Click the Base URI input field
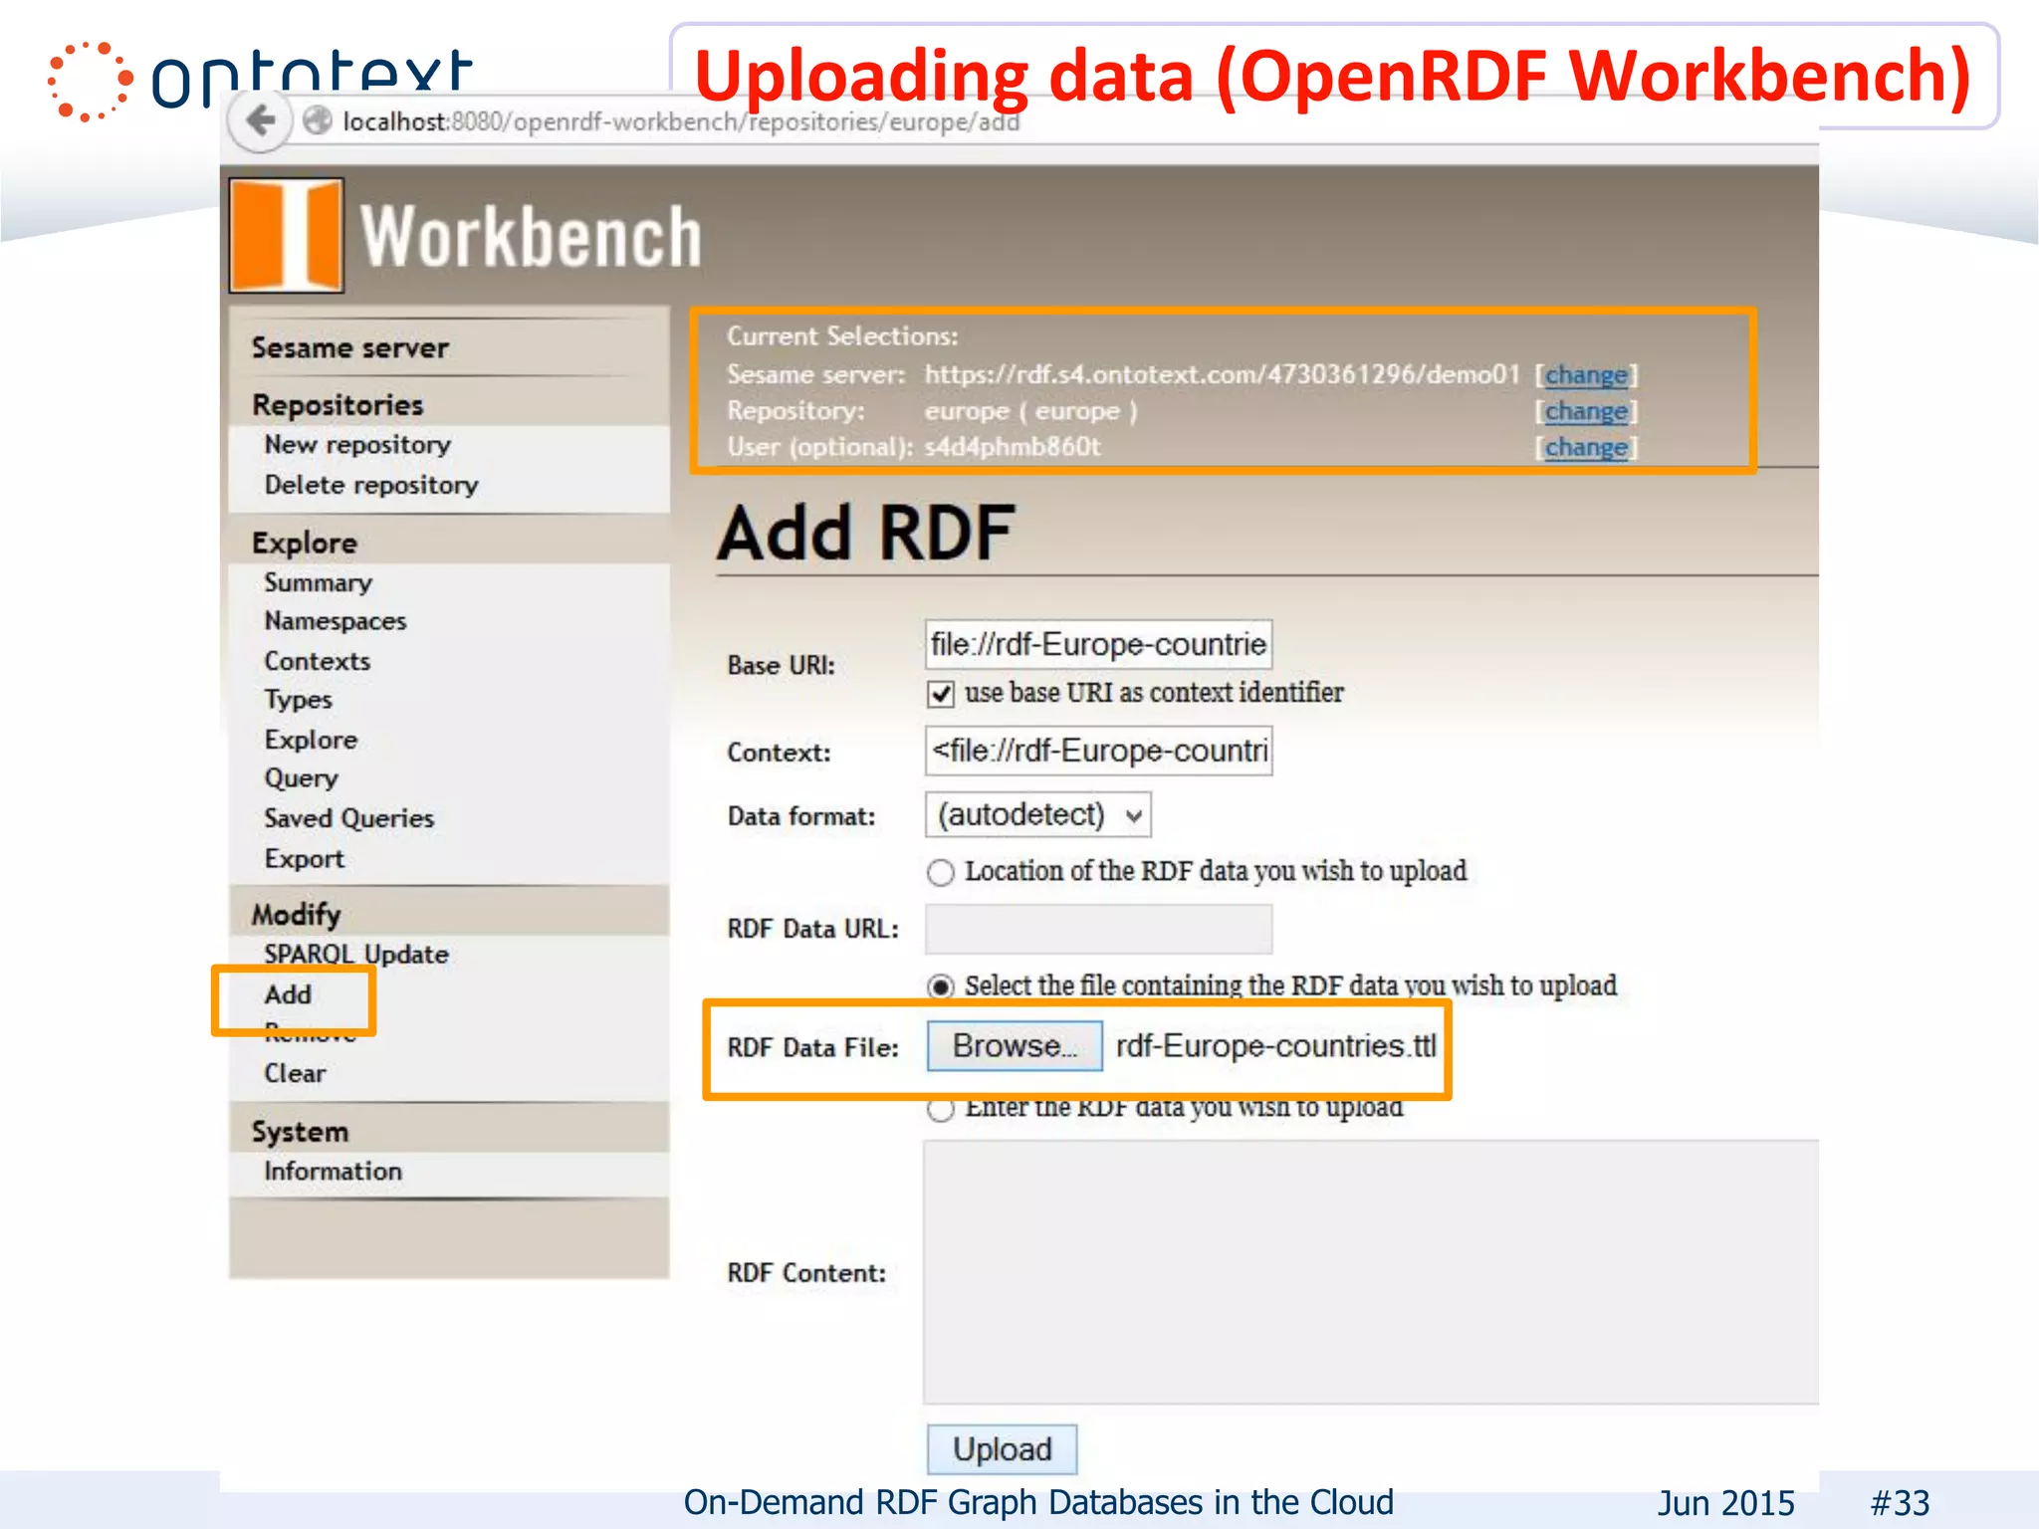Viewport: 2039px width, 1529px height. pyautogui.click(x=1098, y=644)
